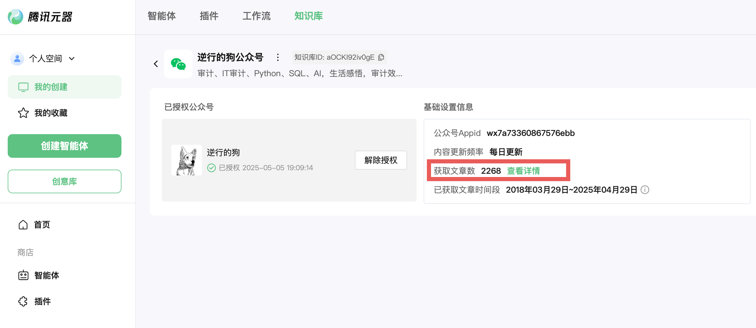This screenshot has height=328, width=756.
Task: Open 我的创建 in the sidebar
Action: click(65, 87)
